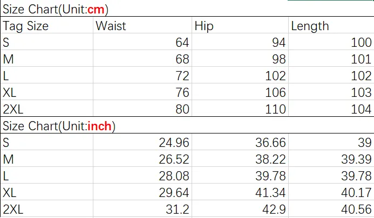Select the cell with length 39.39
This screenshot has height=218, width=374.
(331, 158)
